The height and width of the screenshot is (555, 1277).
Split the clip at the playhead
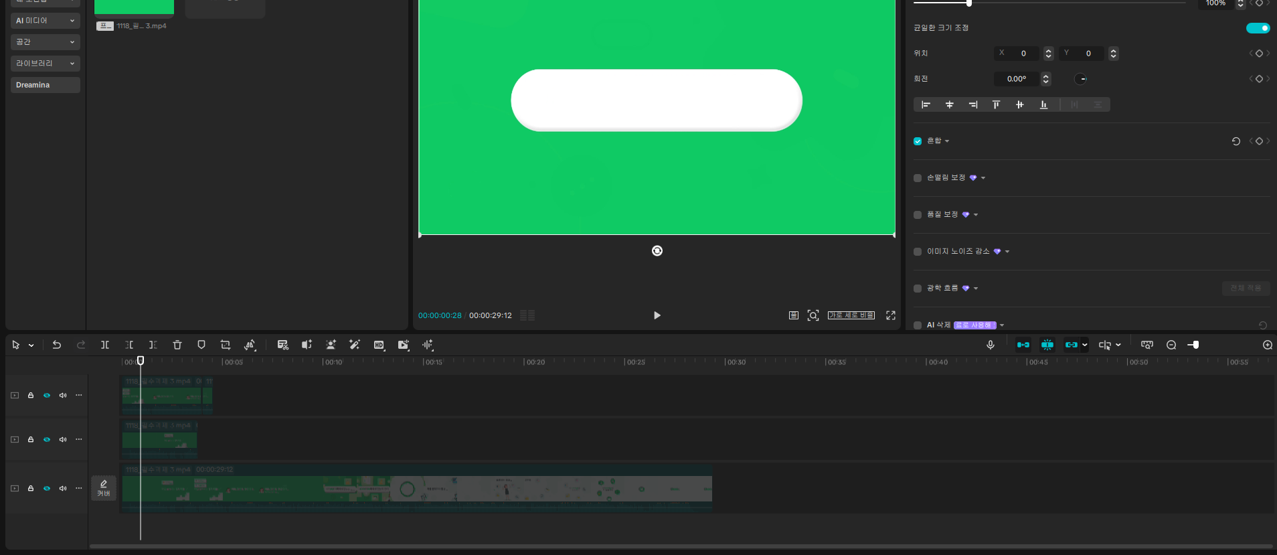point(105,345)
